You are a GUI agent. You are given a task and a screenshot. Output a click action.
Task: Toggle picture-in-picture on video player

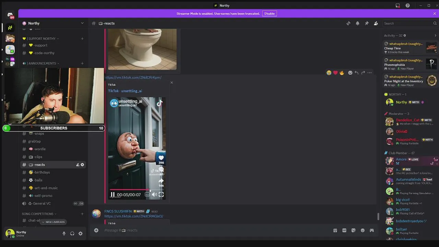[147, 195]
